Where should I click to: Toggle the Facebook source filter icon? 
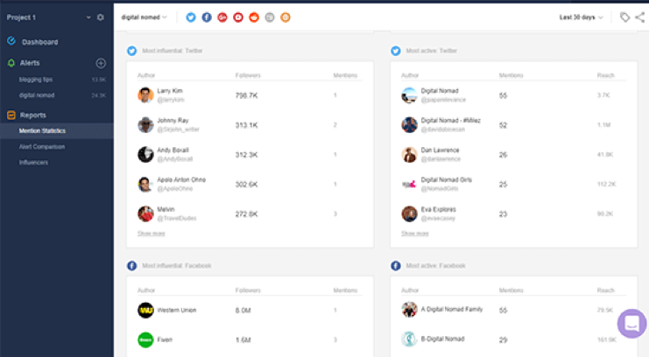click(x=207, y=17)
